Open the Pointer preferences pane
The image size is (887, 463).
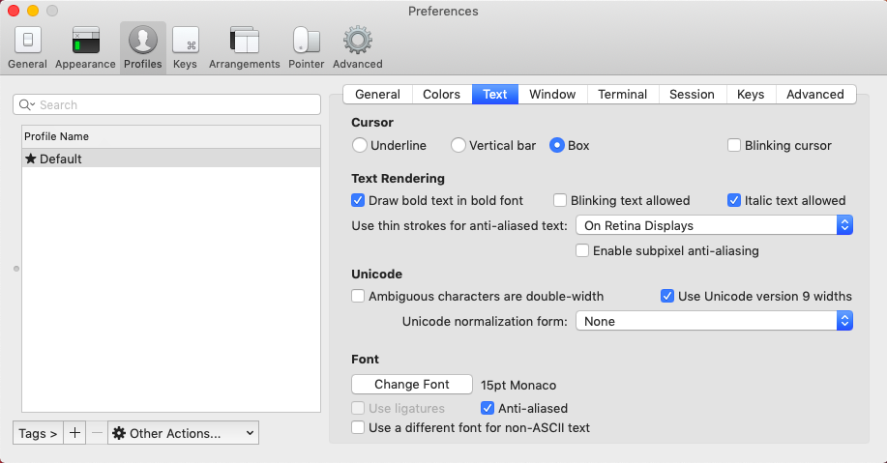(306, 47)
